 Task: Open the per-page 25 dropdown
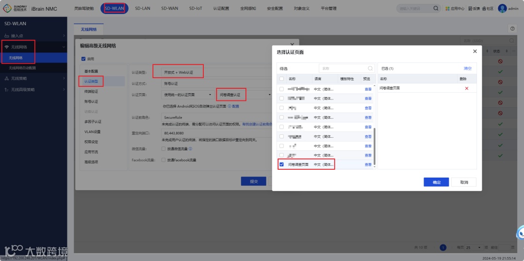[x=474, y=247]
